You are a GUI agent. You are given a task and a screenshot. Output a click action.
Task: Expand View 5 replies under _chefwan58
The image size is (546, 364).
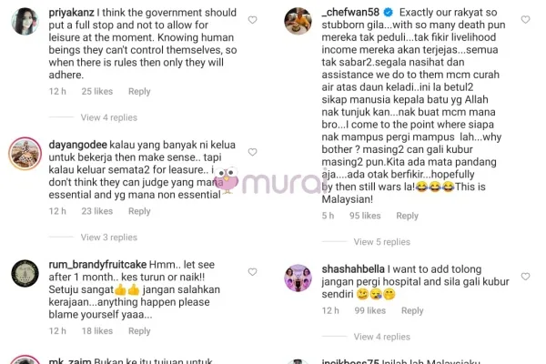tap(382, 242)
